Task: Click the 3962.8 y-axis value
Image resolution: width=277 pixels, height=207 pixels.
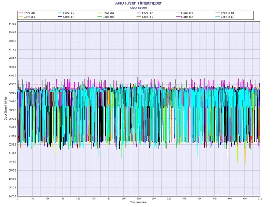Action: coord(12,101)
